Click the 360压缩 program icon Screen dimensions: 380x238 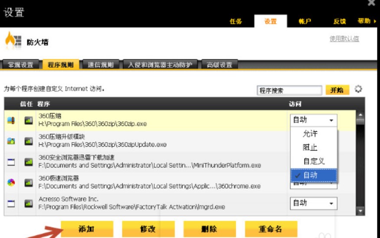point(11,121)
